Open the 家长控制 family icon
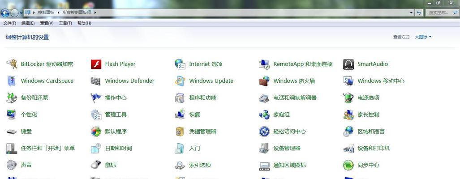The image size is (460, 179). 348,115
